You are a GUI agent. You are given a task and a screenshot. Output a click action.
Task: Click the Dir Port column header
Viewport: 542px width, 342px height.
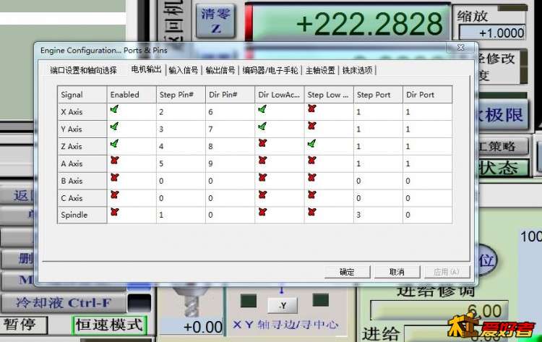[428, 95]
